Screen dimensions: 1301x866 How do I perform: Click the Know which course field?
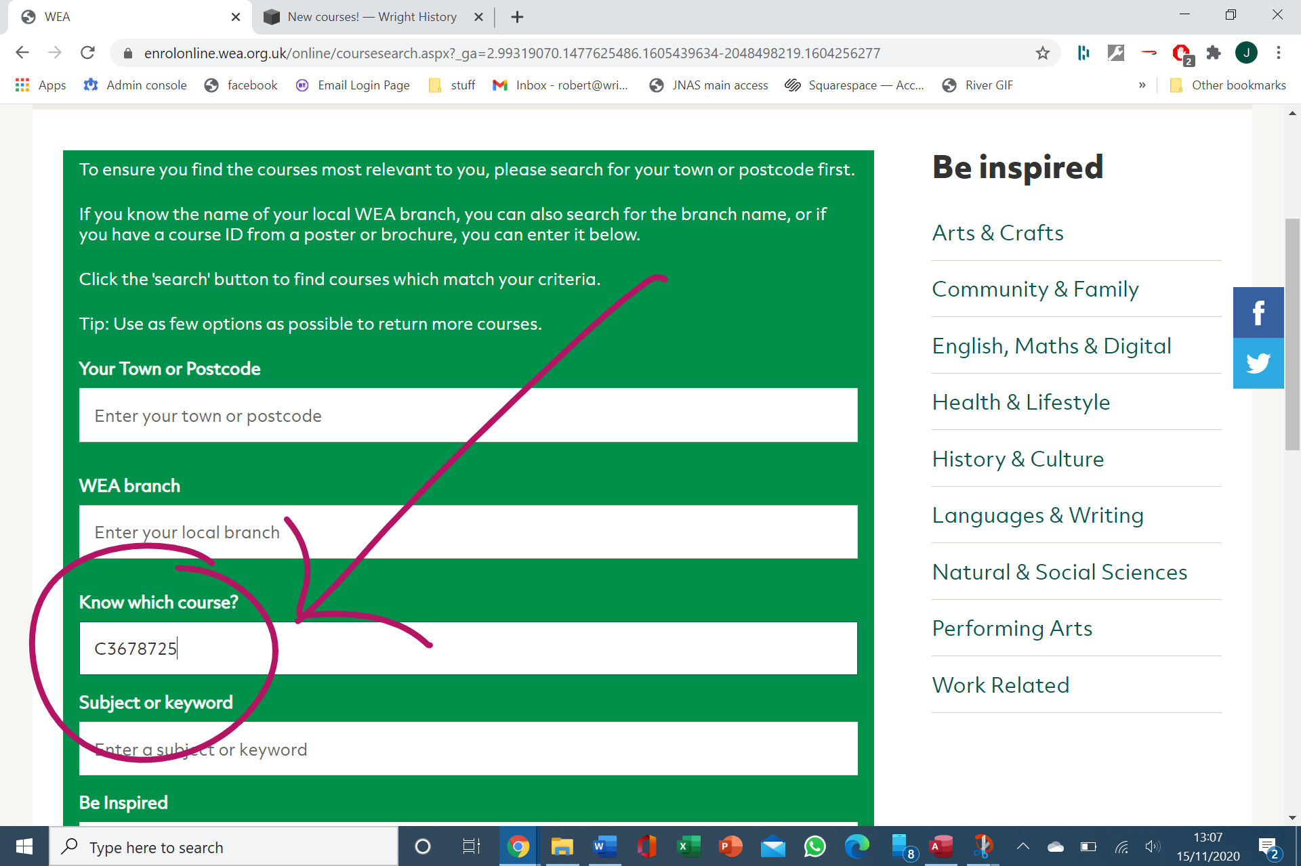(468, 648)
